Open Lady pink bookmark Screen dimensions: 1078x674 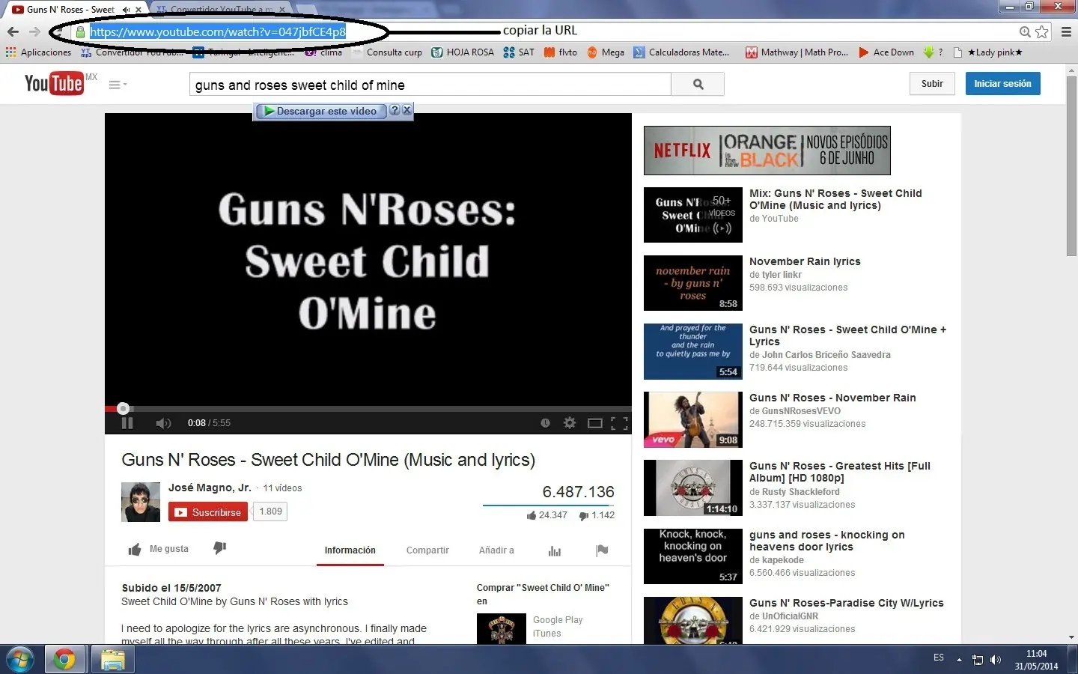(987, 52)
